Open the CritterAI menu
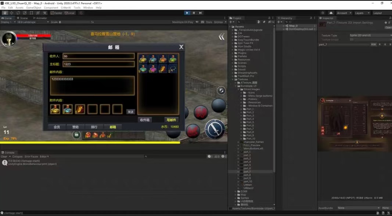Screen dimensions: 392x216 coord(66,8)
